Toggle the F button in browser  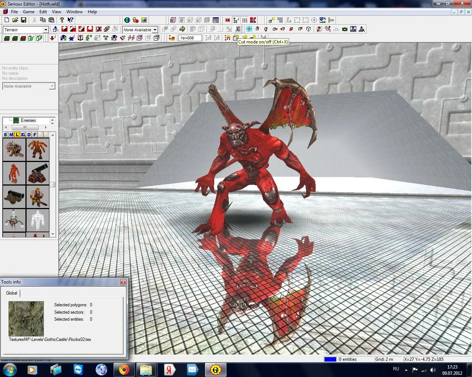click(x=35, y=135)
